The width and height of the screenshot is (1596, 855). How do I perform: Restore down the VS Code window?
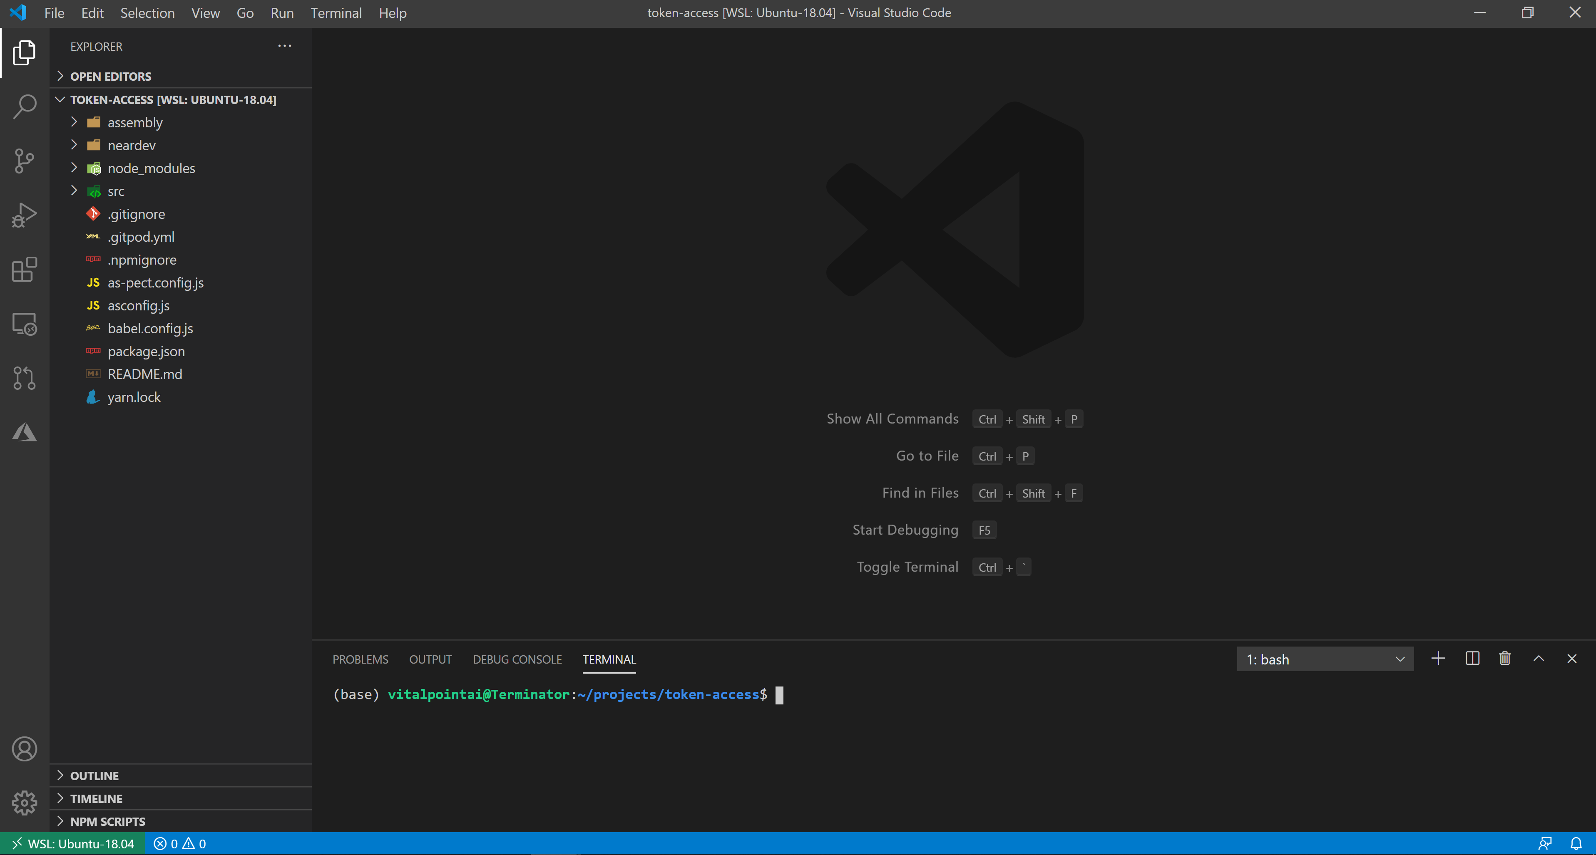[x=1527, y=12]
